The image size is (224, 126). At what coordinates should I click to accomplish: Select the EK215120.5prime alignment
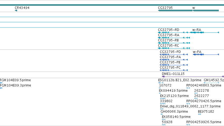[163, 98]
